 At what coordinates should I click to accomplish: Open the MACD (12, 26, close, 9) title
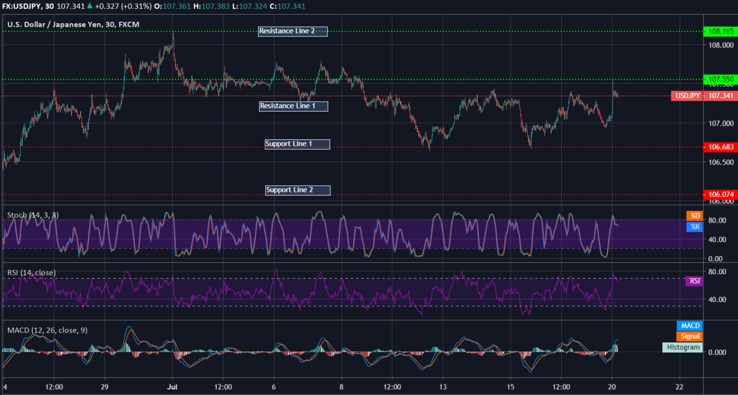coord(47,330)
